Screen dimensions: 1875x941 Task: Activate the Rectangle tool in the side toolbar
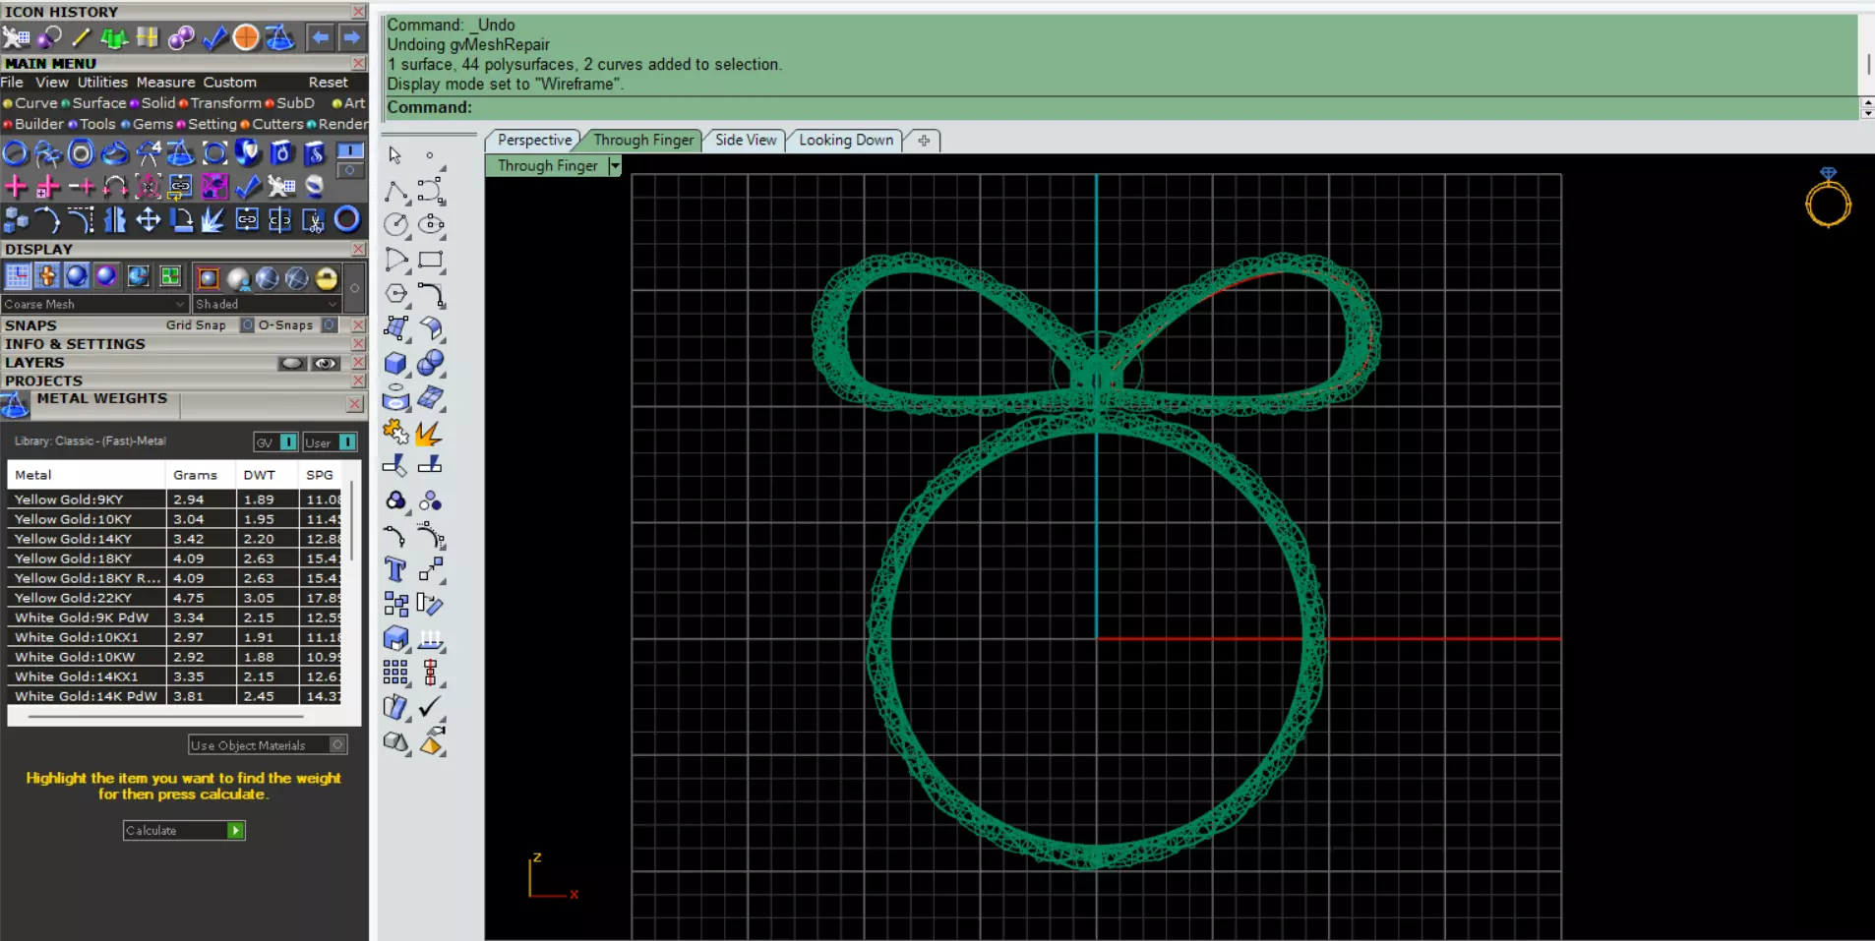(x=431, y=260)
